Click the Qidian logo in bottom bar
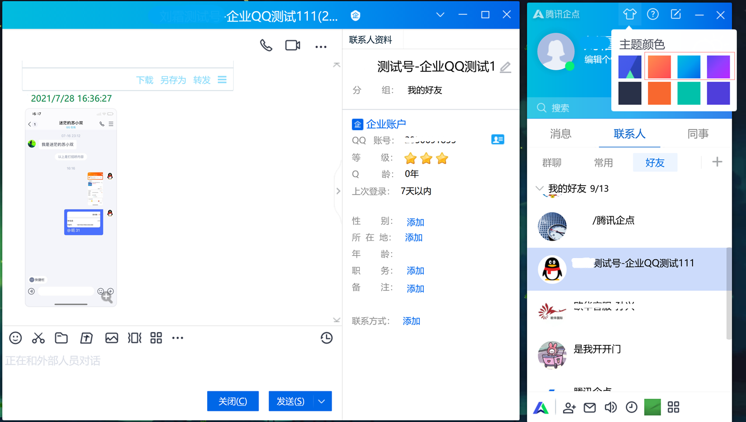Viewport: 746px width, 422px height. point(541,407)
